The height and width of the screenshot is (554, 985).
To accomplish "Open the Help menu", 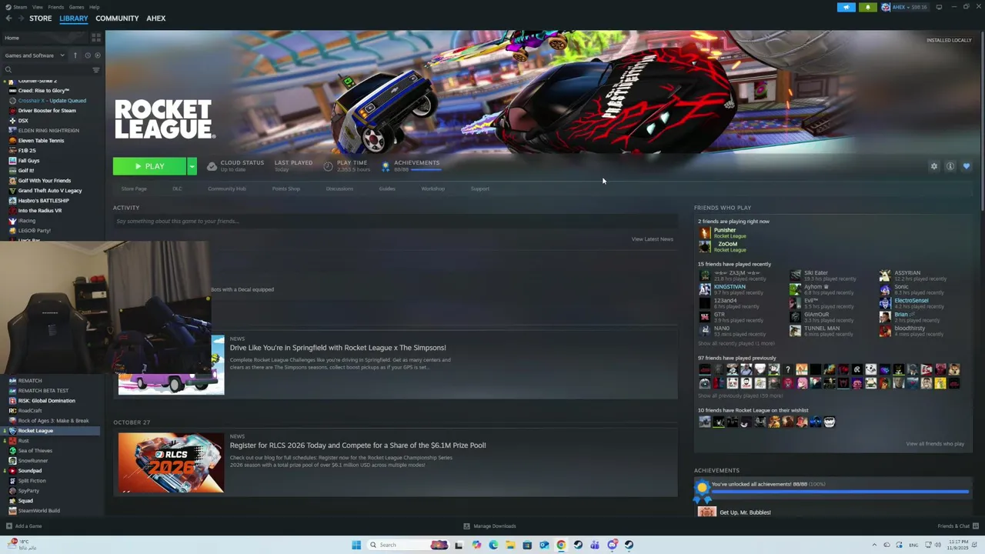I will [94, 7].
